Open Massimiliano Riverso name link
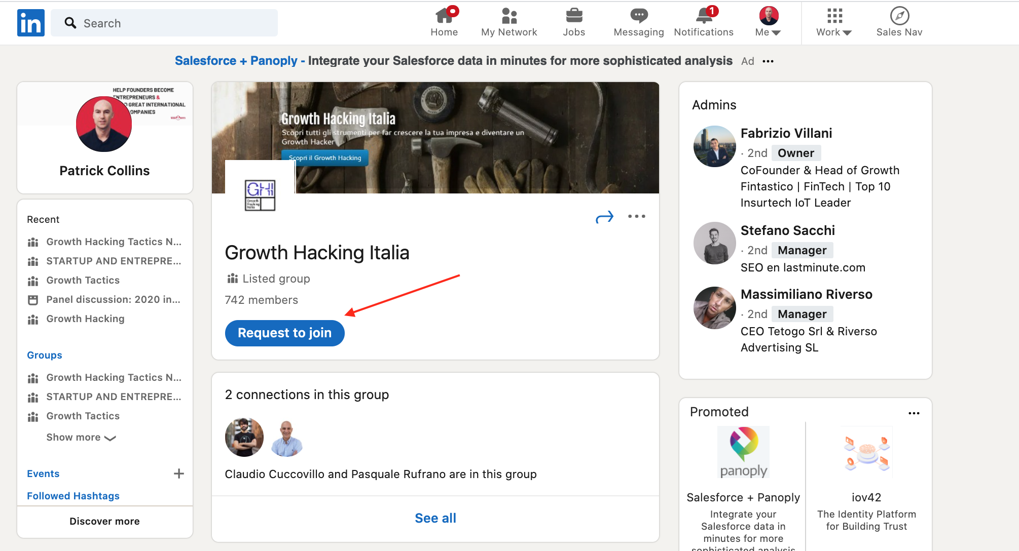This screenshot has height=551, width=1019. coord(807,294)
